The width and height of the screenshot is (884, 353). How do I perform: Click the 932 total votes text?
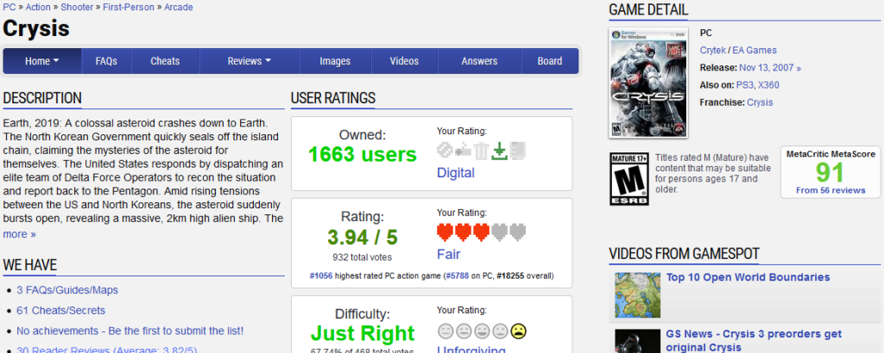tap(362, 257)
